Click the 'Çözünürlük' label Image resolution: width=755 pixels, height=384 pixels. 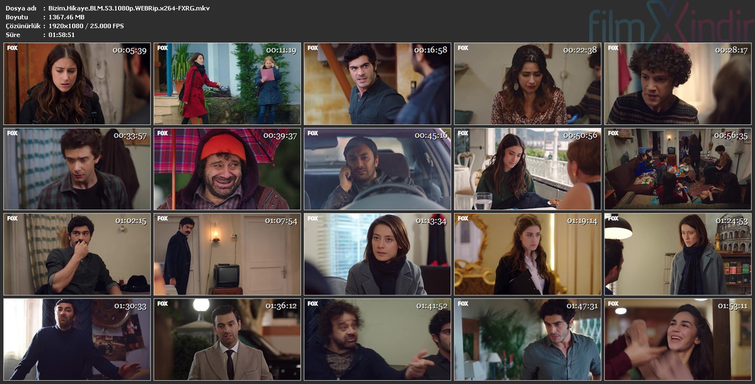coord(23,27)
